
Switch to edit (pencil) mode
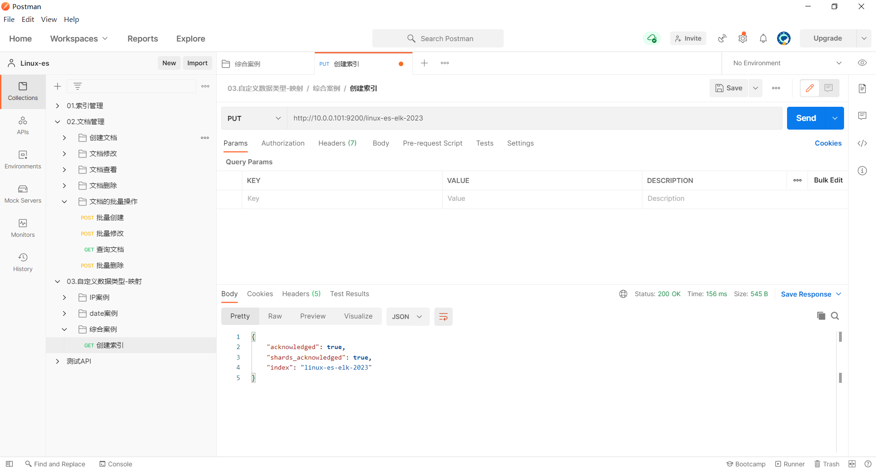pos(810,88)
